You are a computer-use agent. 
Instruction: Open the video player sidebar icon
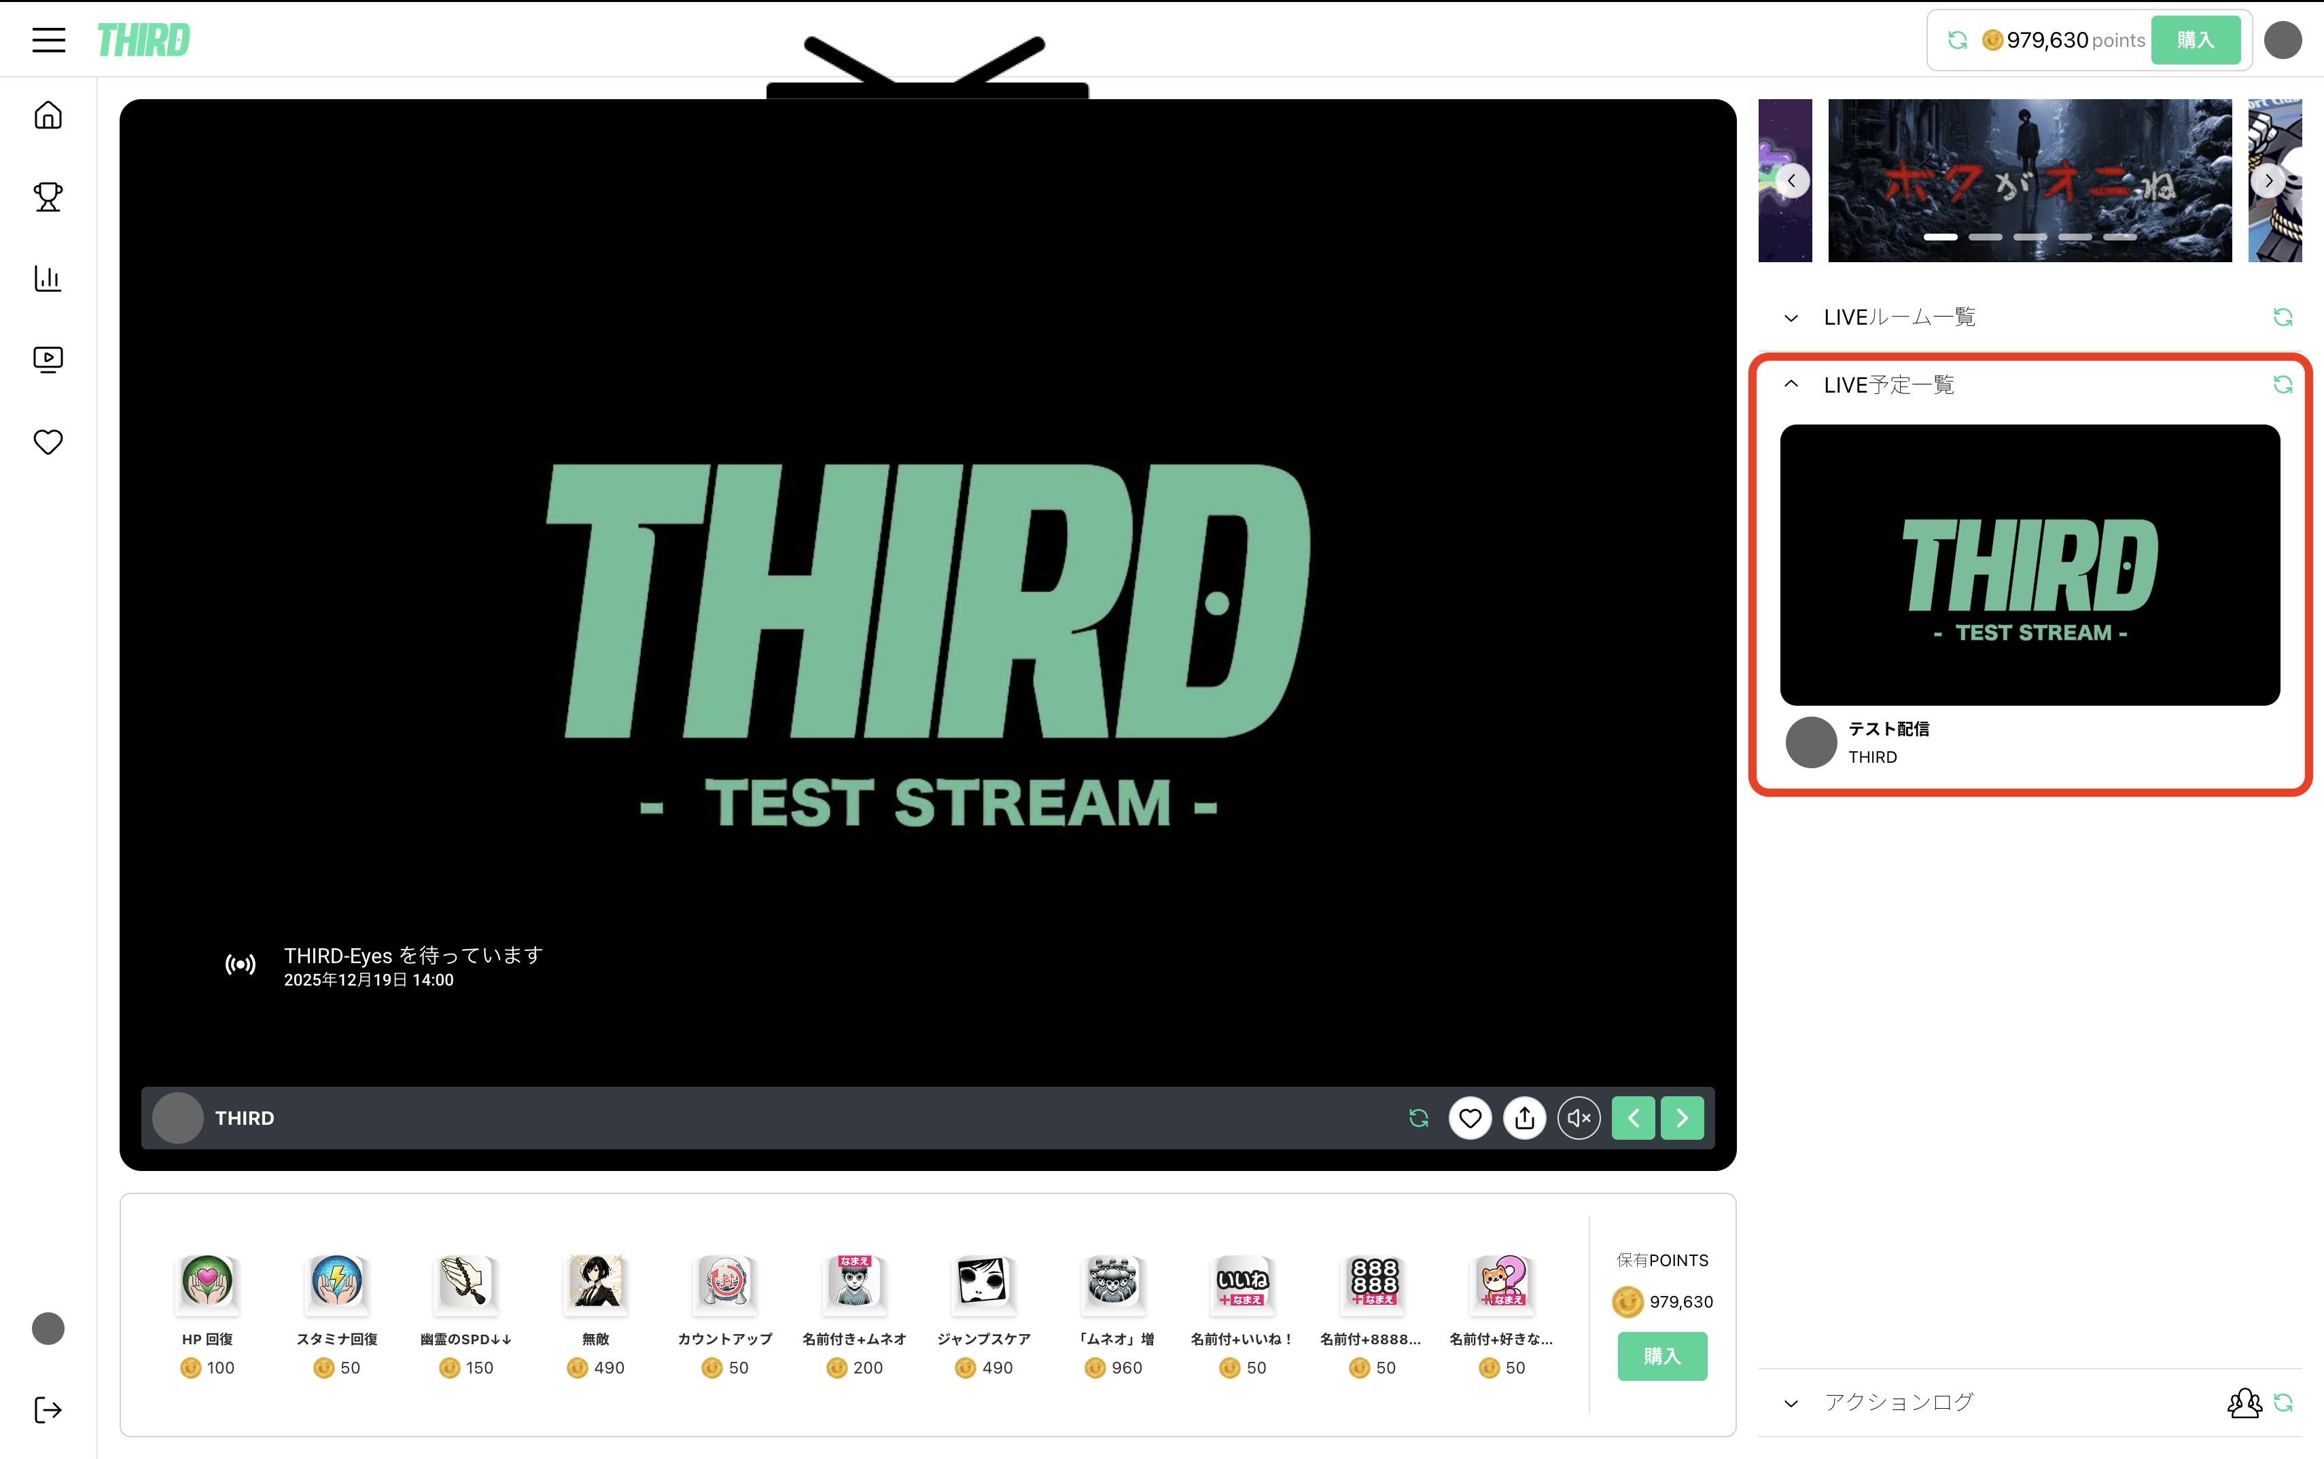(48, 360)
